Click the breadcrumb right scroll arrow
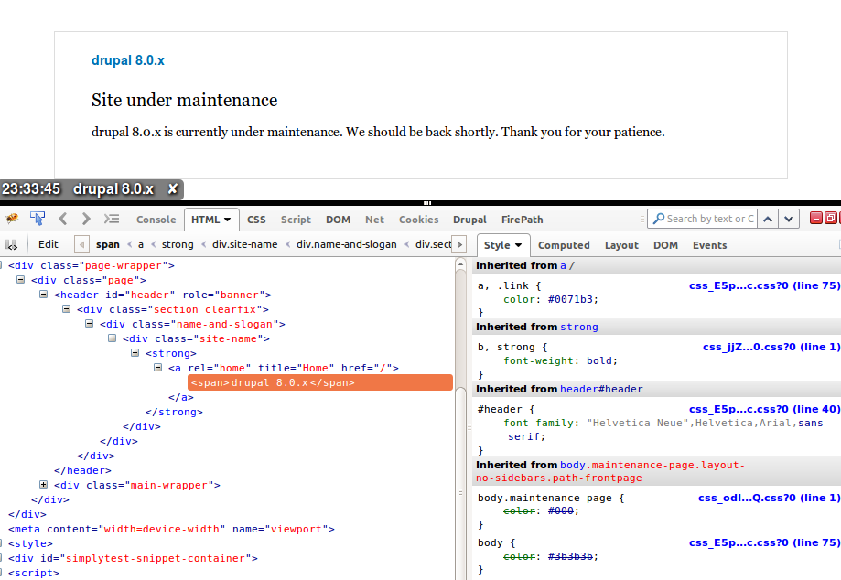Viewport: 841px width, 580px height. pyautogui.click(x=458, y=244)
